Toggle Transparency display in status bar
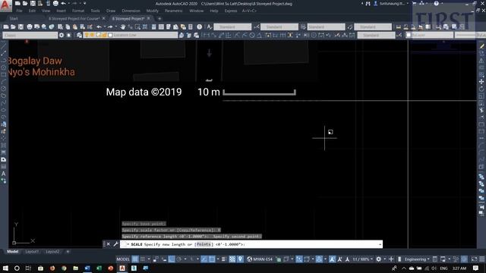The image size is (486, 273). [x=232, y=259]
